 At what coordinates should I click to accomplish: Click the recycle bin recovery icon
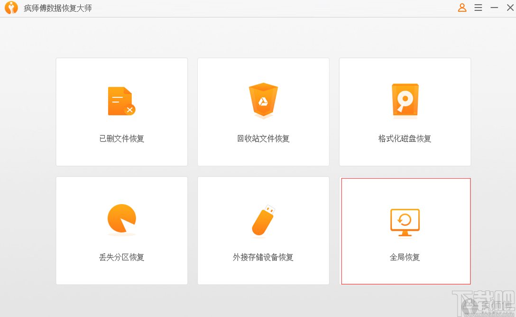[x=263, y=101]
